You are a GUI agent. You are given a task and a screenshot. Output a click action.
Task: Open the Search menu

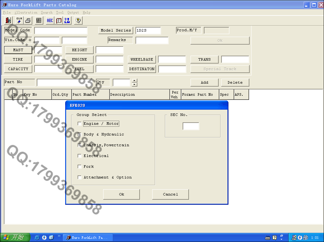pyautogui.click(x=47, y=13)
